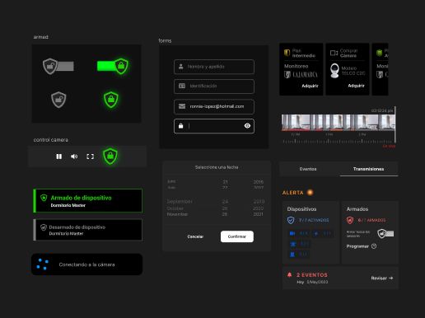Click the clock icon next to Programar
Image resolution: width=425 pixels, height=318 pixels.
pyautogui.click(x=374, y=246)
